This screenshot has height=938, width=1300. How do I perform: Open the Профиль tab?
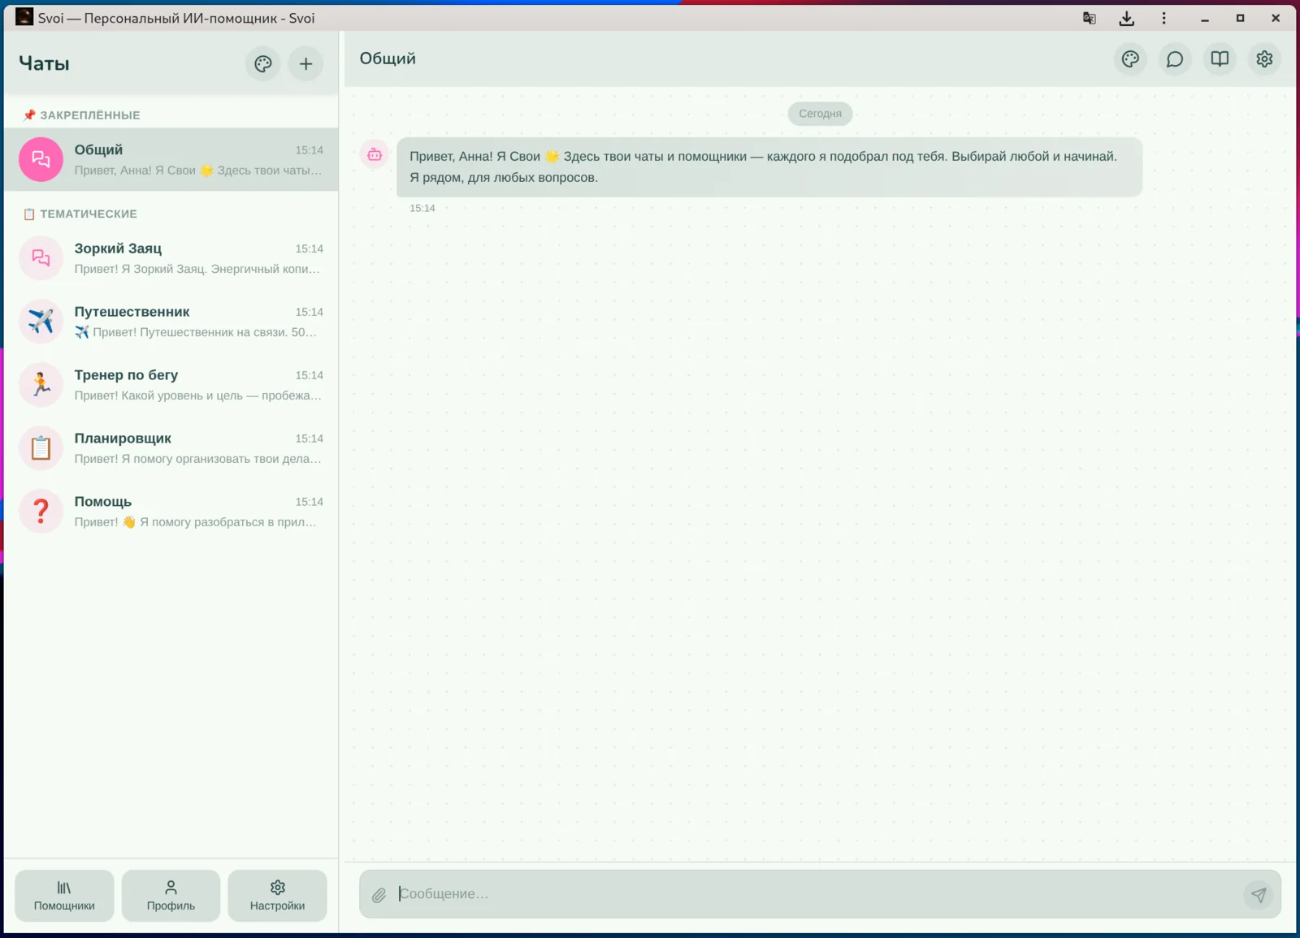click(171, 896)
